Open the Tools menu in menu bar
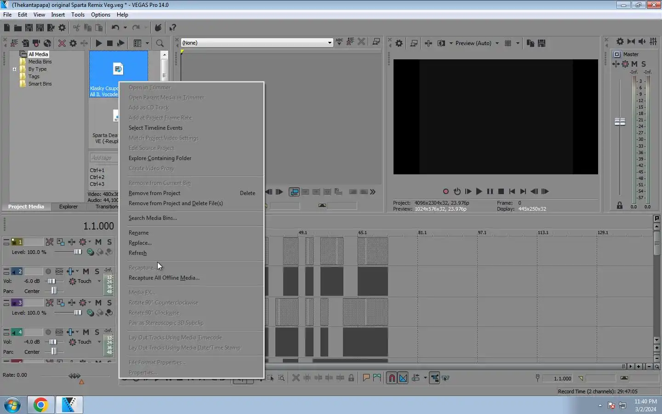 click(x=78, y=15)
